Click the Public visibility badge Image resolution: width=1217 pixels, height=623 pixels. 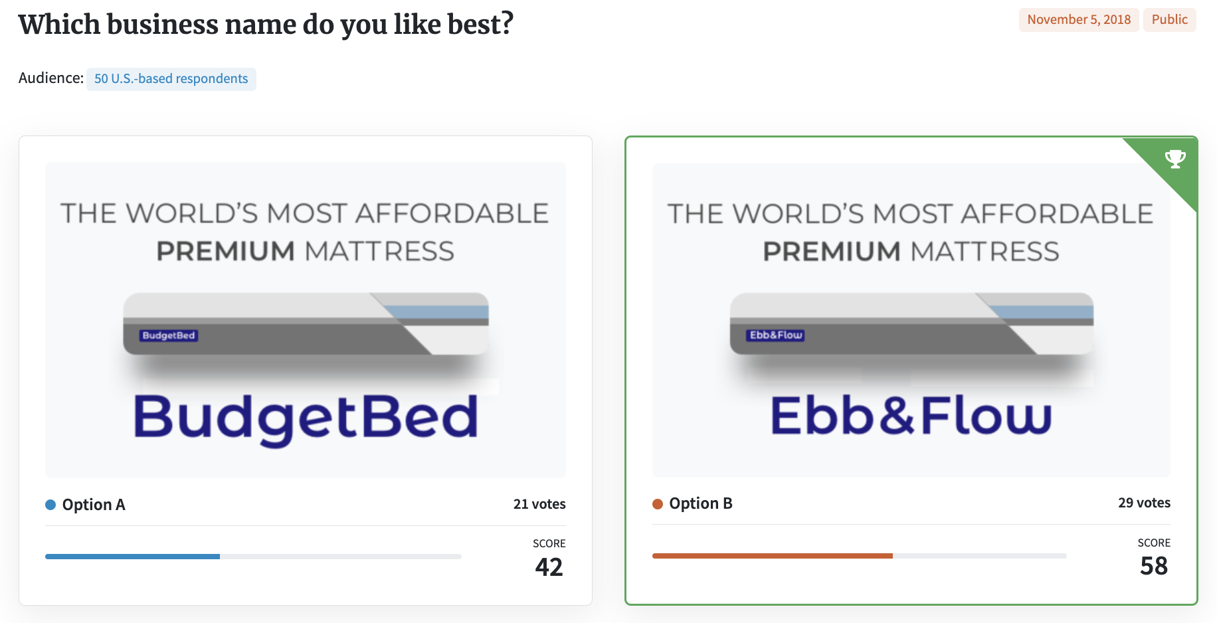coord(1169,20)
